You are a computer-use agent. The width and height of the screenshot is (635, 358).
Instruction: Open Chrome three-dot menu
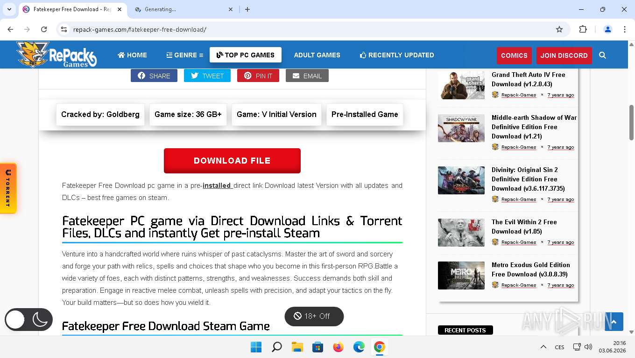625,29
